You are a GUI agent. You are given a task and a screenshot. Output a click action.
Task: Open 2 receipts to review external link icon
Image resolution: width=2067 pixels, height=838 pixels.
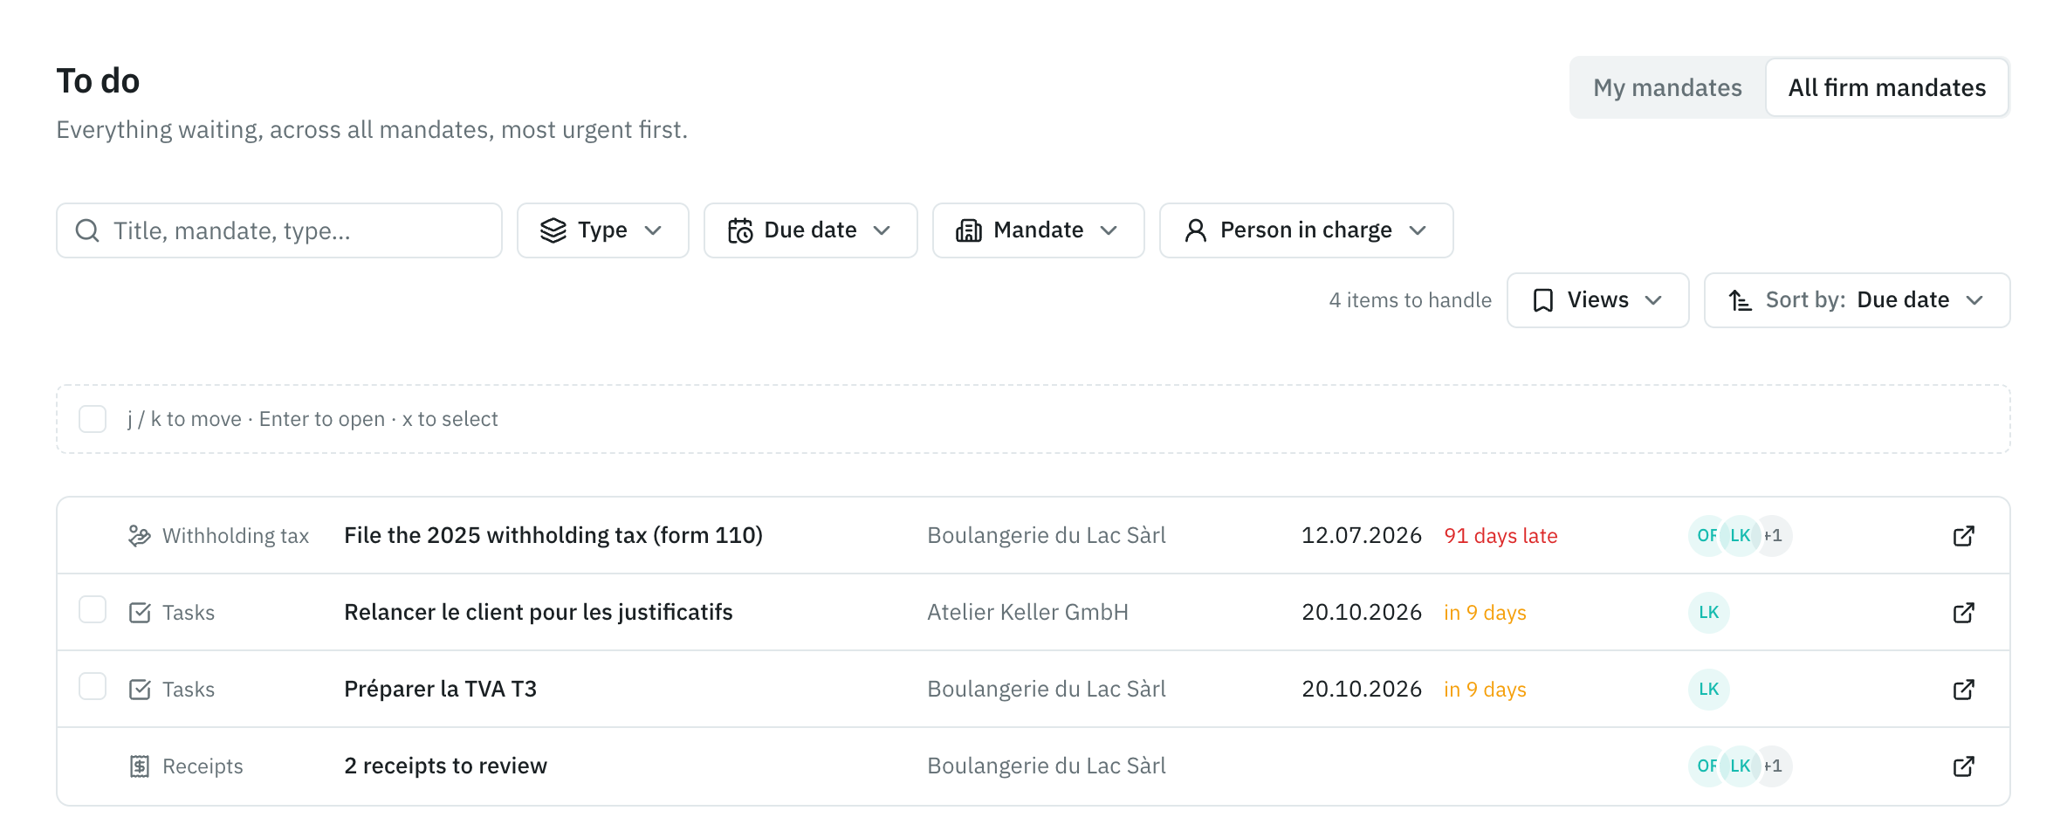(1963, 766)
